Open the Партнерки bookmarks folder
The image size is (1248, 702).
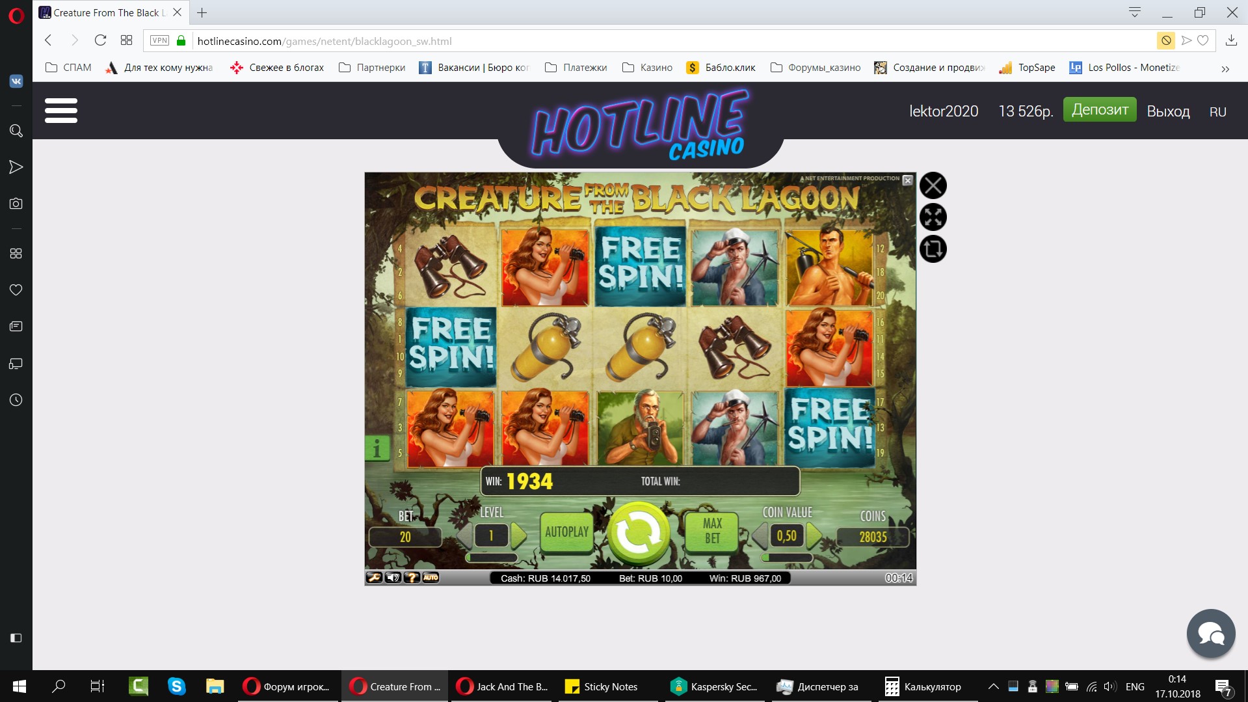coord(372,68)
